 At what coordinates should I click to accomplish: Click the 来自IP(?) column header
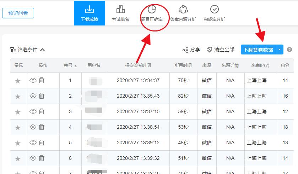point(260,65)
